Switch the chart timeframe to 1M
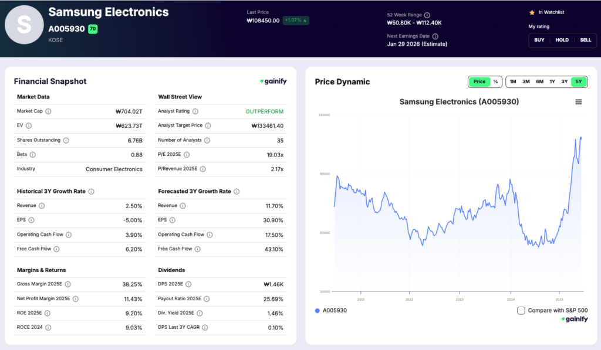Screen dimensions: 601x350 [513, 82]
